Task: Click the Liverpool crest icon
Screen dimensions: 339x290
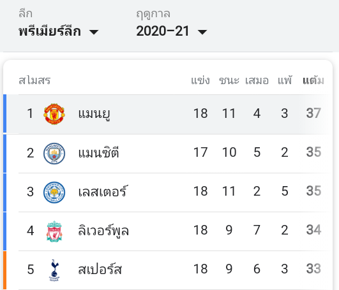Action: (54, 231)
